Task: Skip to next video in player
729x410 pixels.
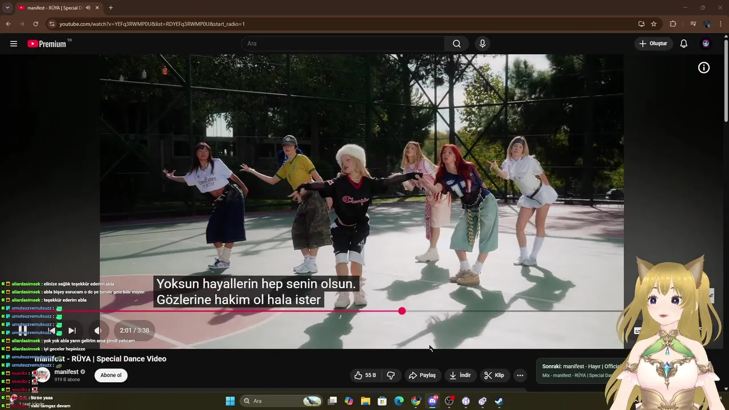Action: [72, 330]
